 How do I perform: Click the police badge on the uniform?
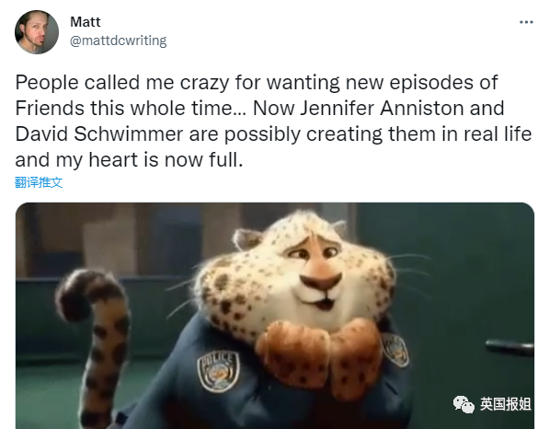tap(218, 372)
